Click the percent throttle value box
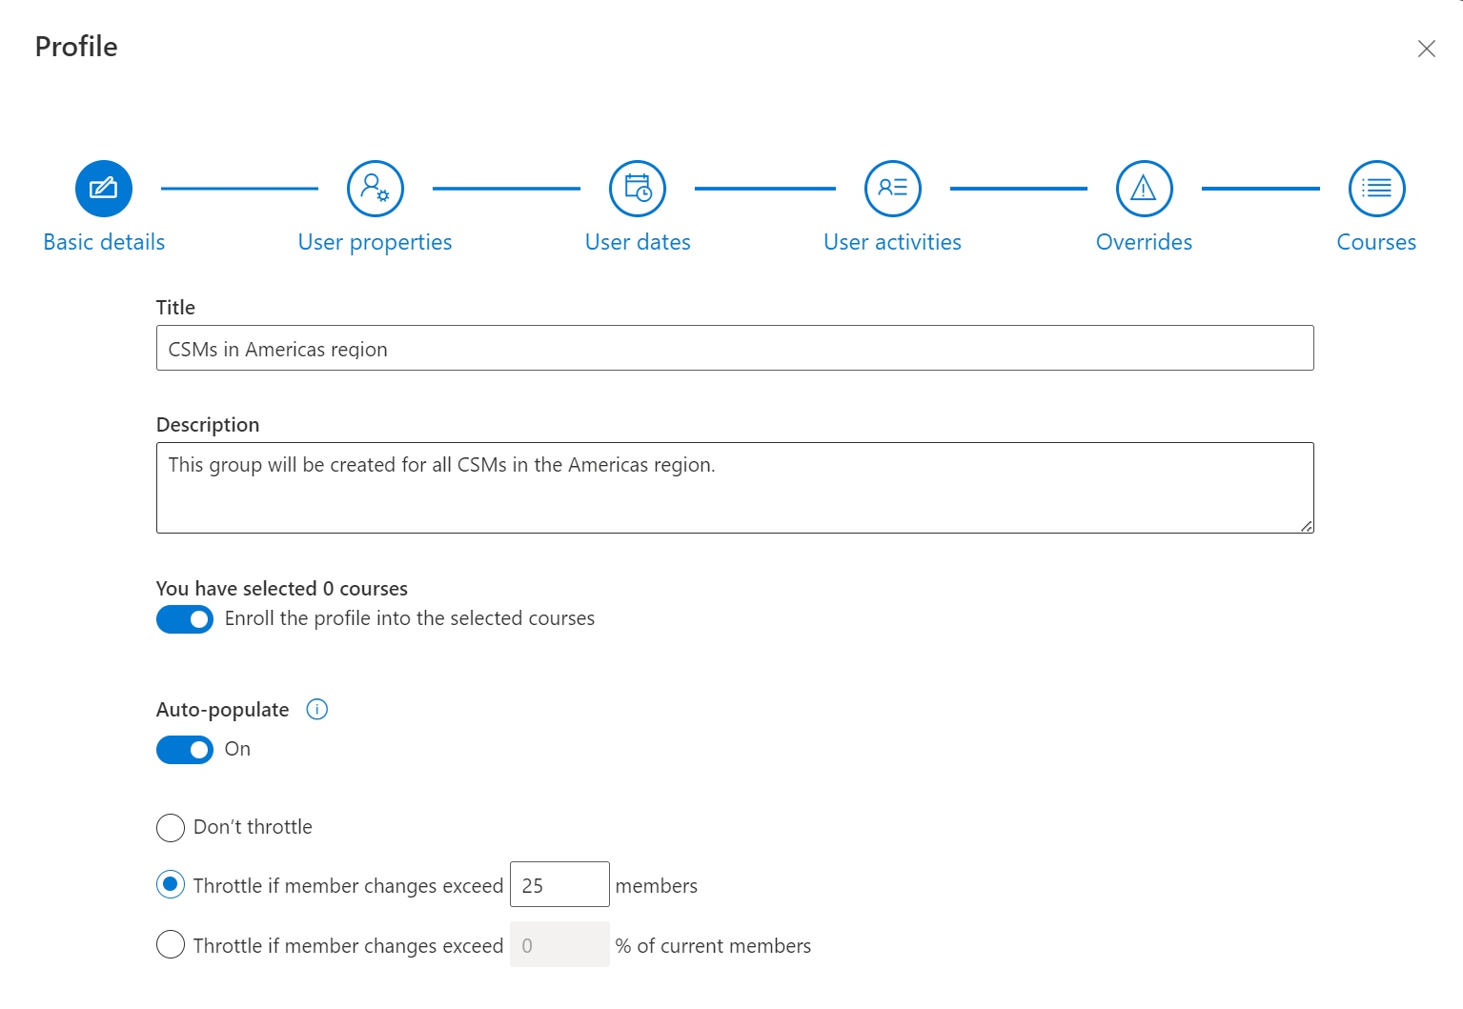 [x=559, y=944]
